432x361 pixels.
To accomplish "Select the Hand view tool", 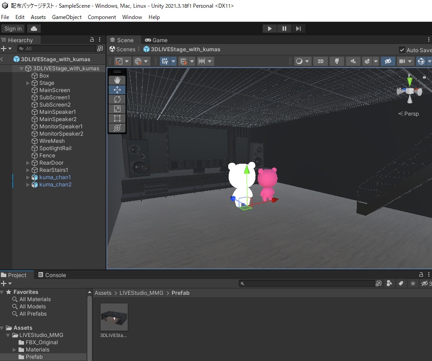I will click(x=117, y=80).
